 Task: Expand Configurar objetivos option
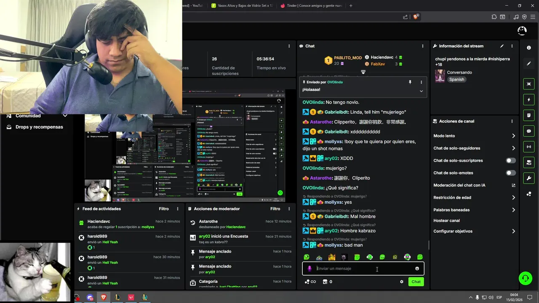click(513, 231)
